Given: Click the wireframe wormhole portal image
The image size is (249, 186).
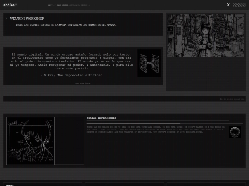Looking at the screenshot, I should click(x=149, y=63).
